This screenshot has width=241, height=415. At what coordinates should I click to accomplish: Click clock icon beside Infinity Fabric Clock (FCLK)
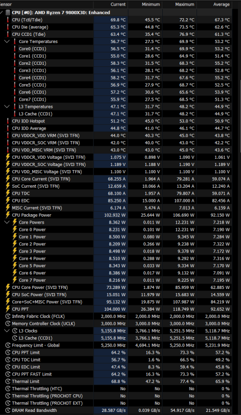tap(8, 316)
